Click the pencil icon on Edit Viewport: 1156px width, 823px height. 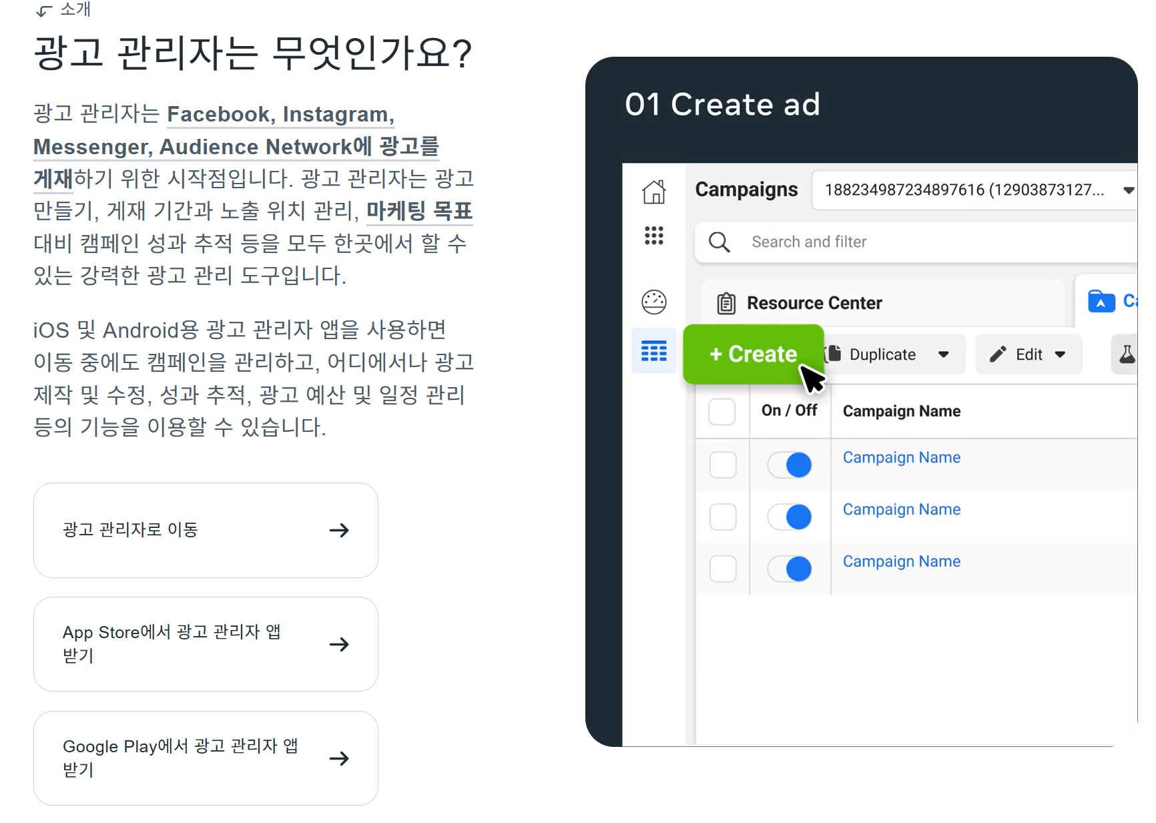pos(998,354)
